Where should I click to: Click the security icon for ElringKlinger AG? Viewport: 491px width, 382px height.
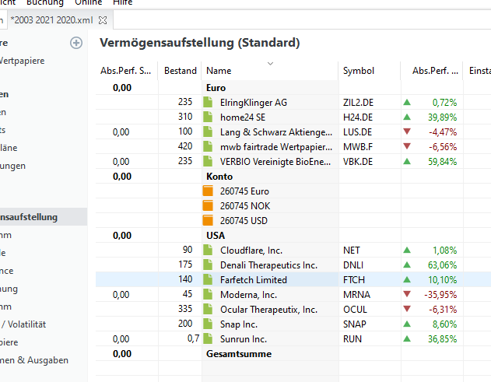[x=208, y=103]
